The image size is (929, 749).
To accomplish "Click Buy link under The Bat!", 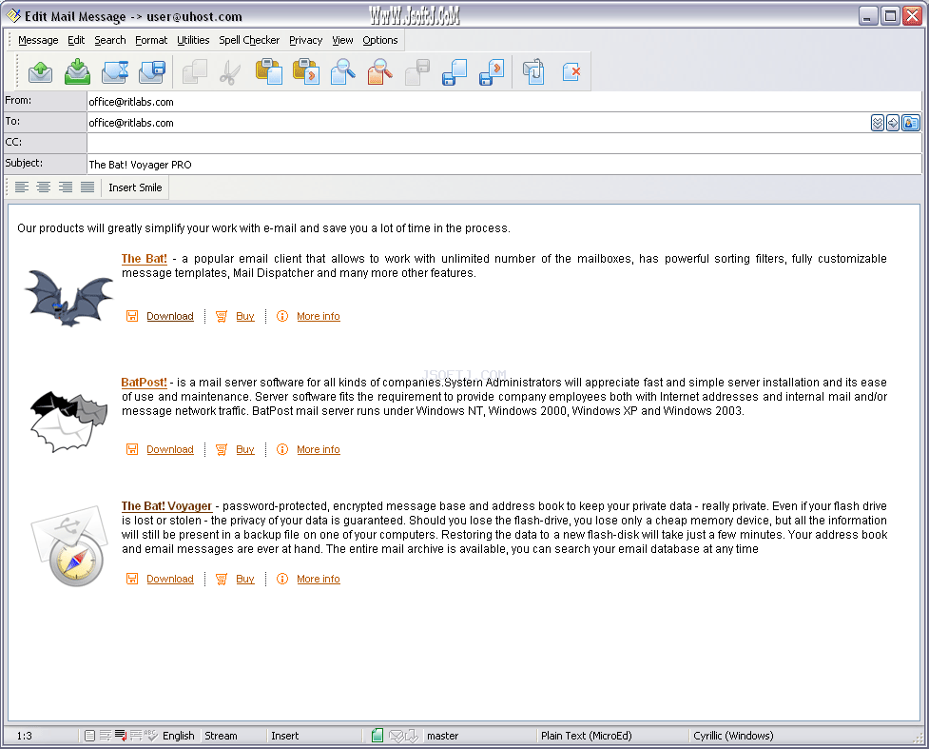I will coord(244,316).
